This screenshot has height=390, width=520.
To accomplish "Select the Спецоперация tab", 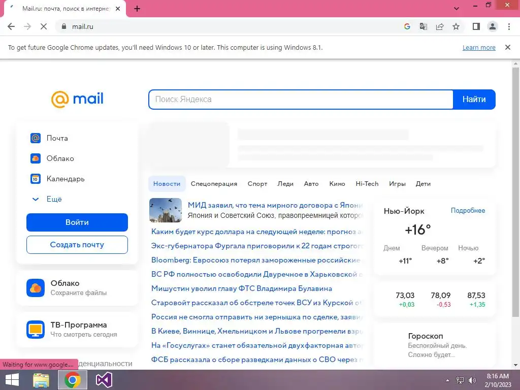I will coord(214,184).
